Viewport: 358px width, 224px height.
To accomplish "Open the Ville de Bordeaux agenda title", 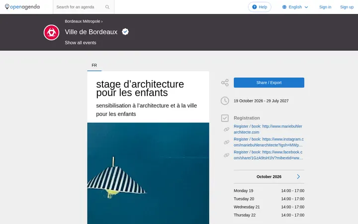I will point(91,32).
